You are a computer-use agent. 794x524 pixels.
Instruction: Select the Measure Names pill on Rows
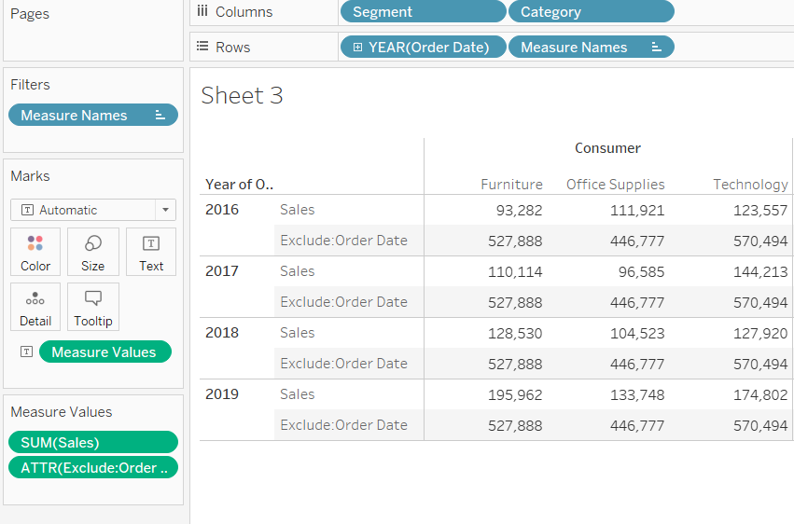pyautogui.click(x=591, y=47)
